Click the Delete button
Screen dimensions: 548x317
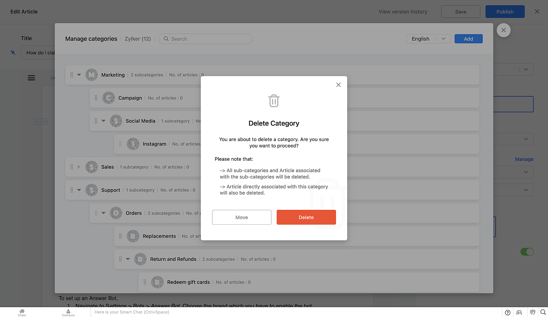[306, 217]
